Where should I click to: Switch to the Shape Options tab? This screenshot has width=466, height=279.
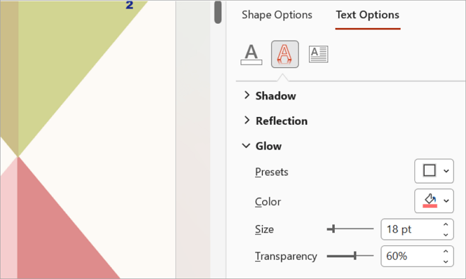click(x=277, y=15)
